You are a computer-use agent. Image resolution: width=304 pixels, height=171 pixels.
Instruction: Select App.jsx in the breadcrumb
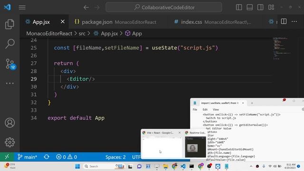pos(109,34)
